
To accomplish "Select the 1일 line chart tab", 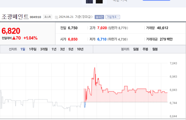I will tap(23, 49).
